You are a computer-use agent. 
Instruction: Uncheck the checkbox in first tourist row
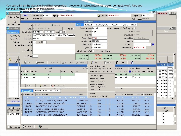point(133,74)
